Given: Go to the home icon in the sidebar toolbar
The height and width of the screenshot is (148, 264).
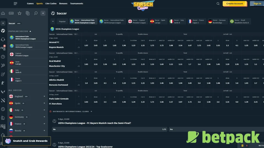Looking at the screenshot, I should (3, 13).
